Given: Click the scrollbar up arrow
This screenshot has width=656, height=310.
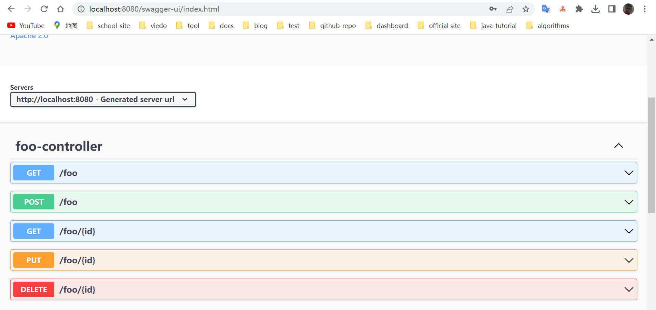Looking at the screenshot, I should tap(652, 40).
